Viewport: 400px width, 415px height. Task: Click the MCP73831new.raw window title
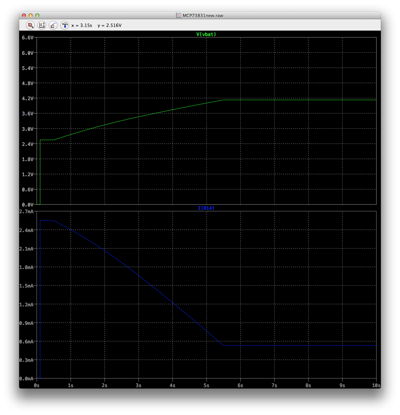pos(203,15)
